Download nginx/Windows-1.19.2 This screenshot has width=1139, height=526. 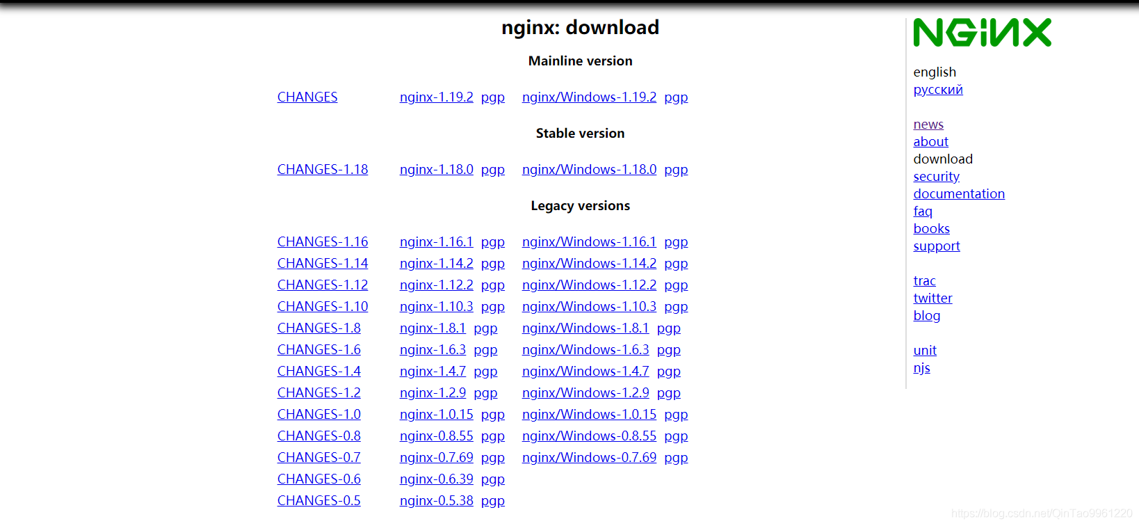589,97
